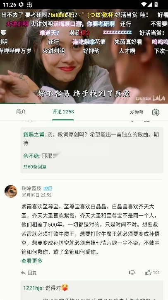
Task: Select the 评论 2258 tab
Action: coord(63,112)
